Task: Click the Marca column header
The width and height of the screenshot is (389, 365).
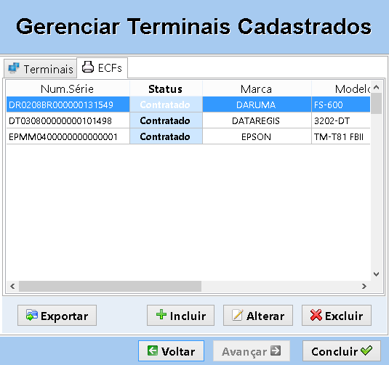Action: (257, 89)
